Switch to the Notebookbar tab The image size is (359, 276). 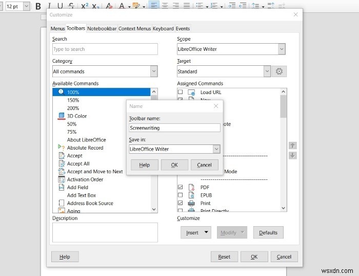[102, 29]
